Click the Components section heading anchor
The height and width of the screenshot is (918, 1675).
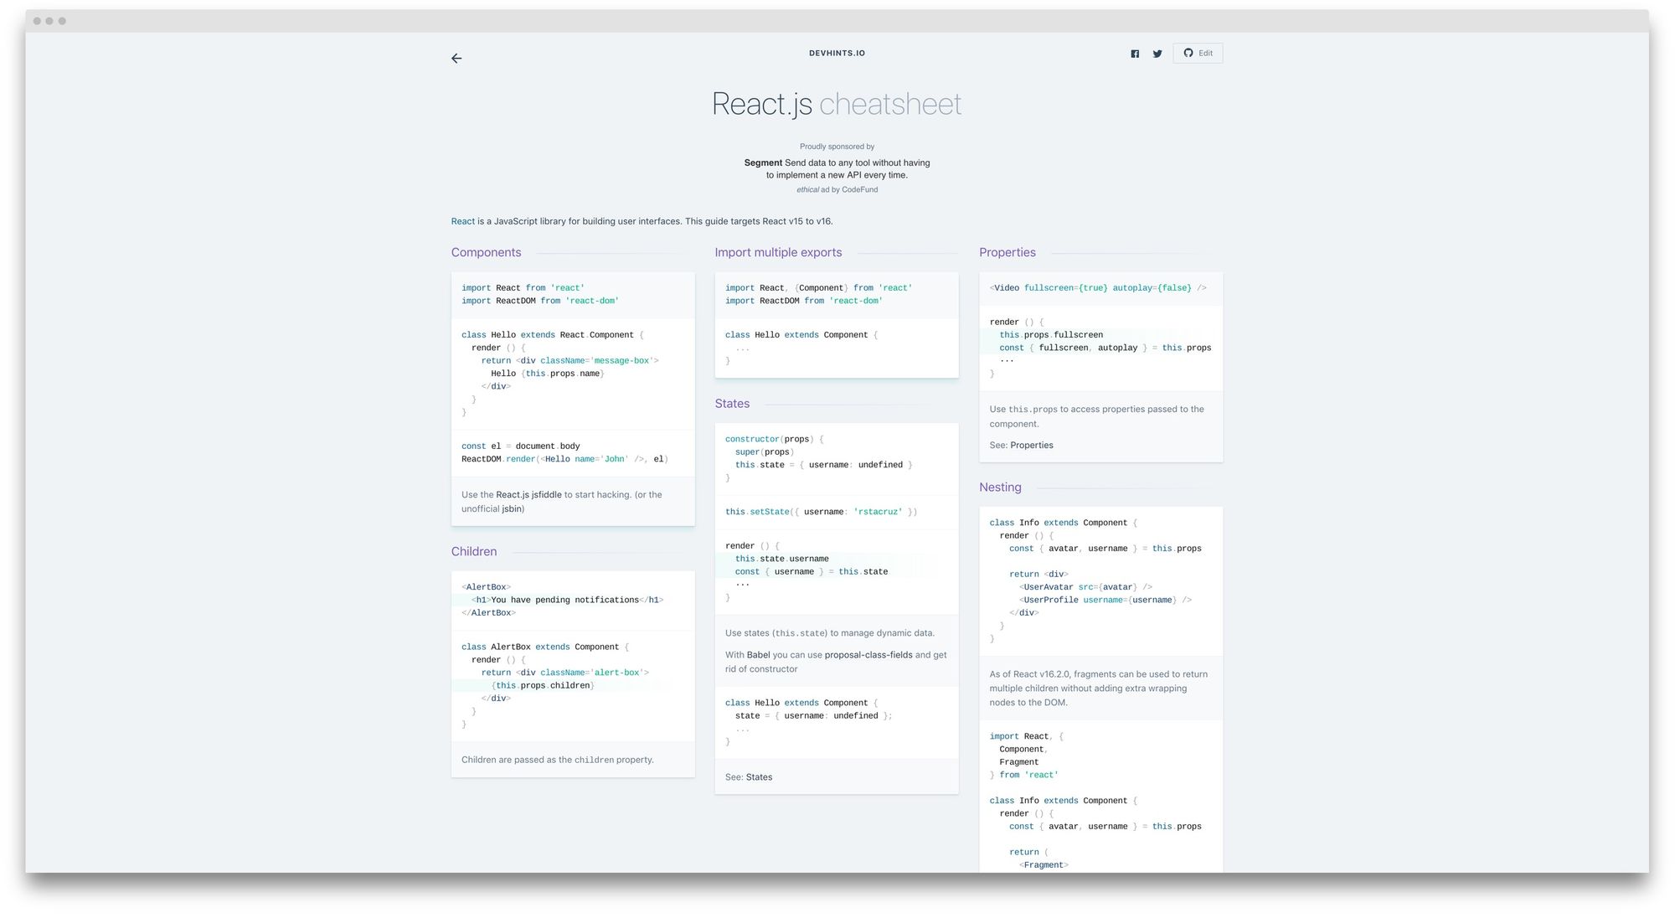coord(486,252)
